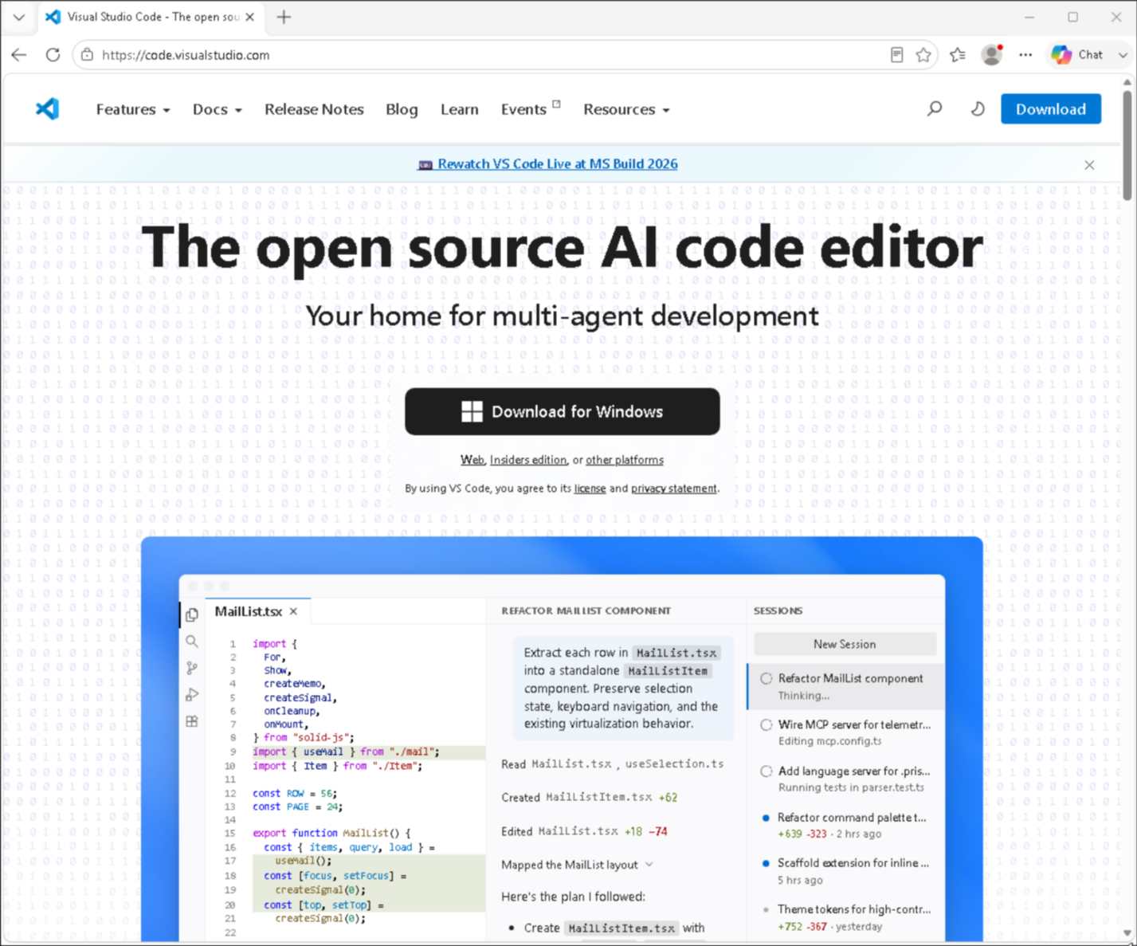Click the page vertical scrollbar thumb
Image resolution: width=1137 pixels, height=946 pixels.
click(x=1127, y=143)
